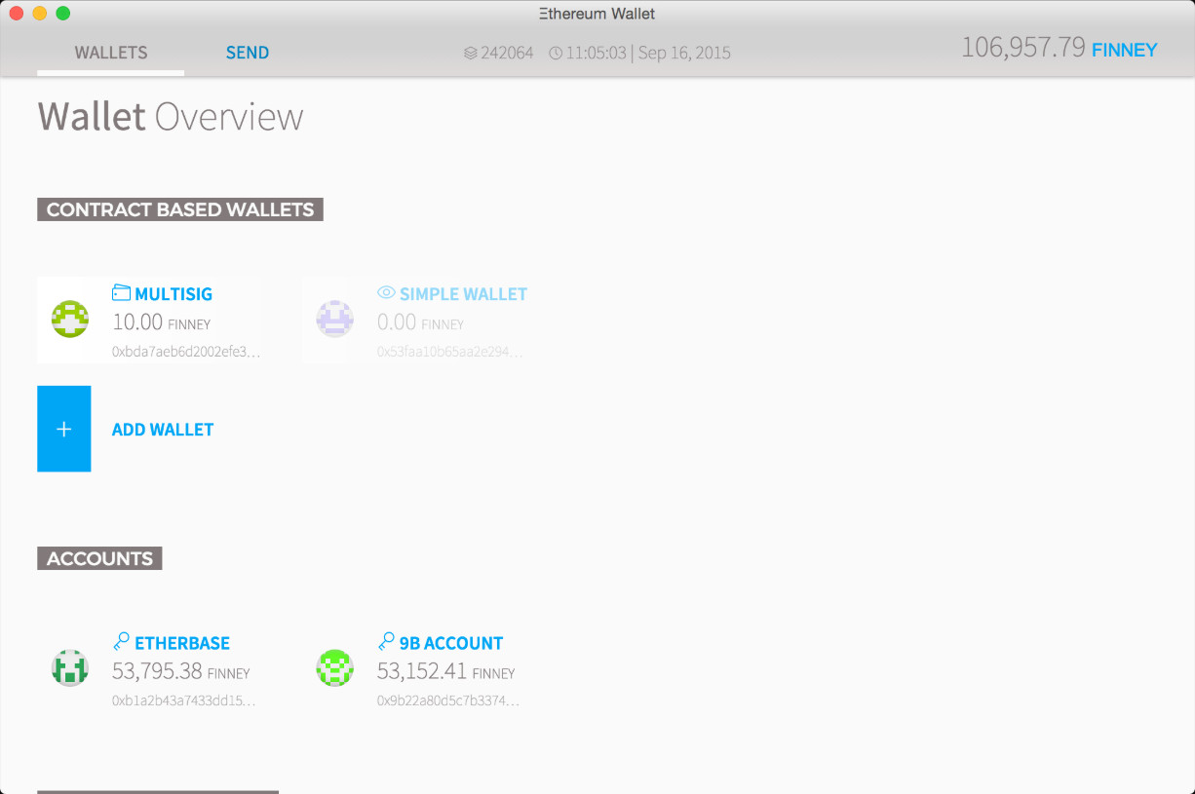Viewport: 1195px width, 794px height.
Task: Click the 9B Account balance 53,152.41 FINNEY
Action: (446, 671)
